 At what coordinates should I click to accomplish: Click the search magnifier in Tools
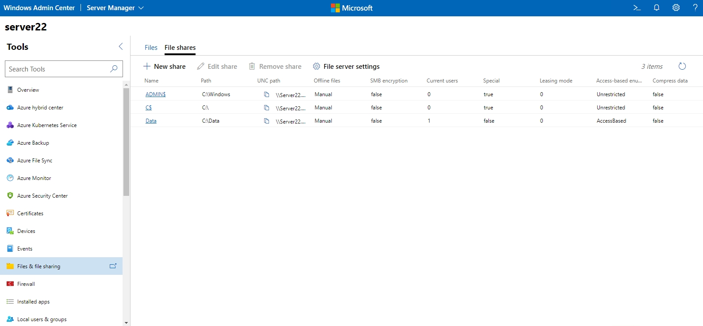pyautogui.click(x=114, y=69)
